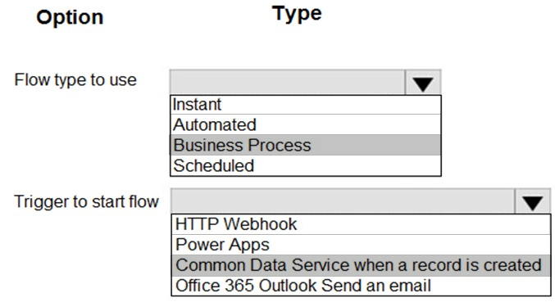The width and height of the screenshot is (555, 302).
Task: Choose the Automated flow type option
Action: tap(306, 124)
